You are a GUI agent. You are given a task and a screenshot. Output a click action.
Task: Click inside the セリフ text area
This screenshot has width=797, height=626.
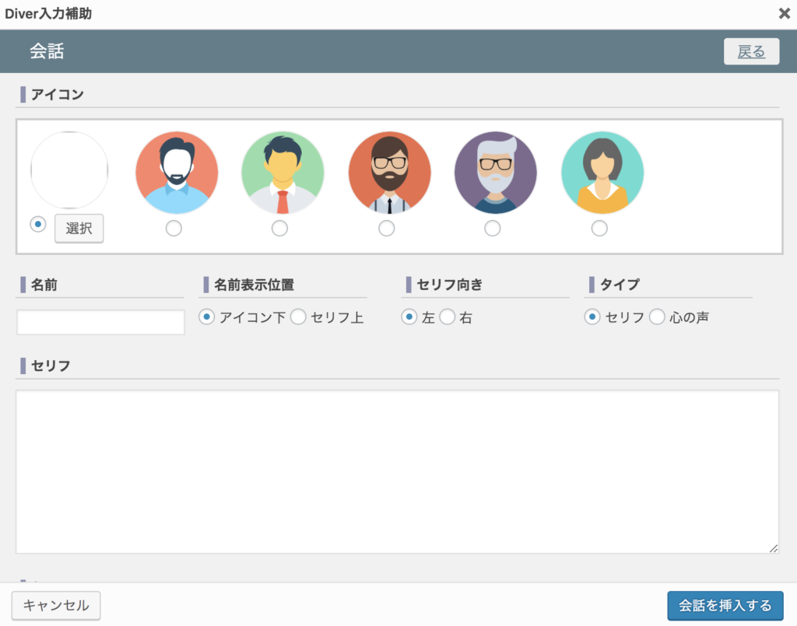point(397,472)
